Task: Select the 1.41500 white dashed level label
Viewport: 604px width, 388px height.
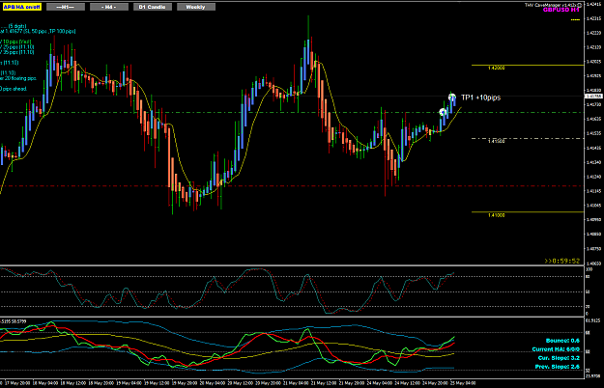Action: [496, 141]
